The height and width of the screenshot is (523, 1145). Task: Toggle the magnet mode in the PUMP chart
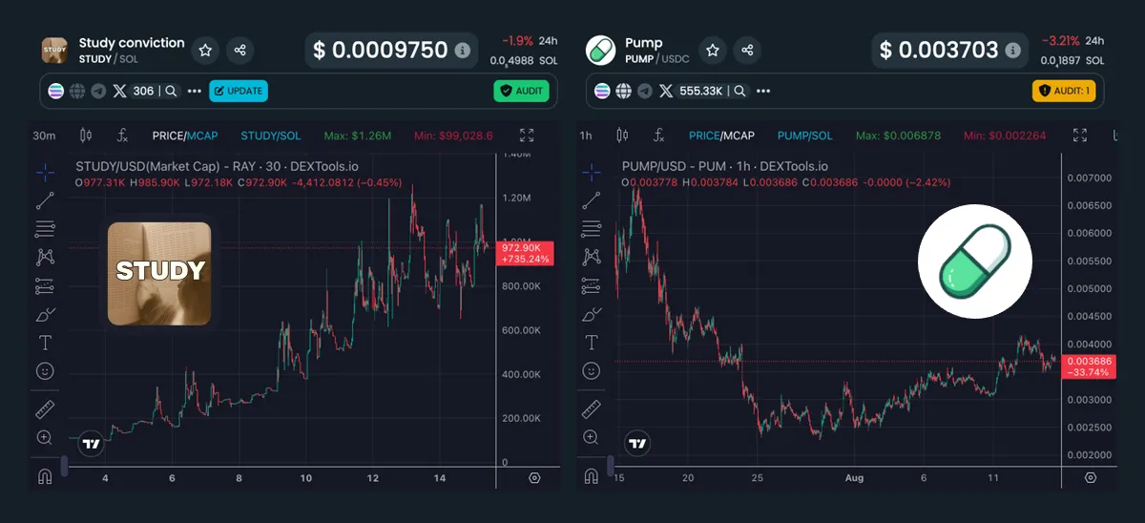click(x=592, y=476)
